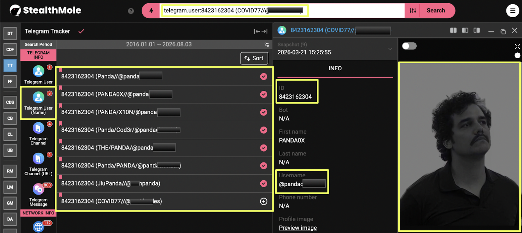Toggle panel width expand arrows icon

[261, 31]
